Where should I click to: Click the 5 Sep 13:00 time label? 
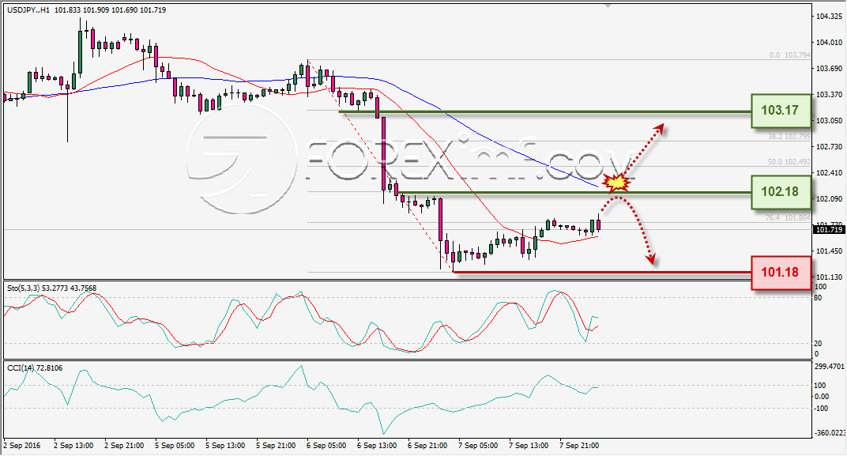click(225, 446)
